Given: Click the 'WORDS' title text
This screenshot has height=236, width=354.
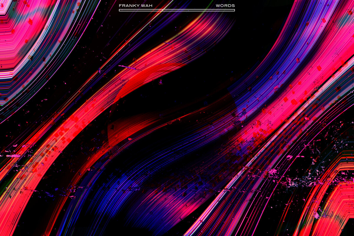Looking at the screenshot, I should point(225,6).
